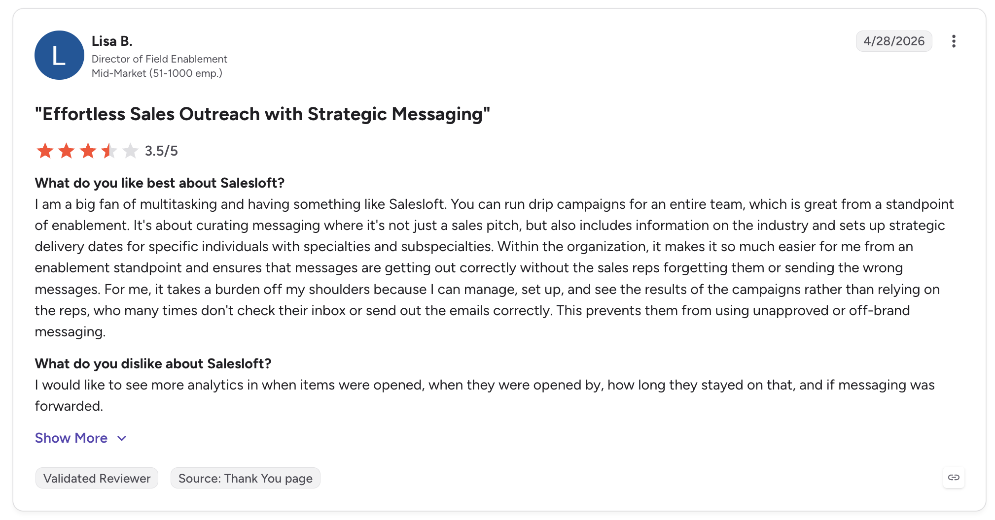
Task: Open the Effortless Sales Outreach review title
Action: point(262,114)
